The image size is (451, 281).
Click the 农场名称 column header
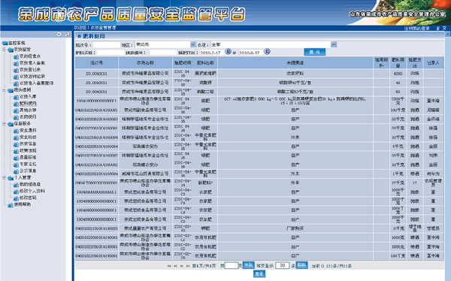tap(145, 62)
